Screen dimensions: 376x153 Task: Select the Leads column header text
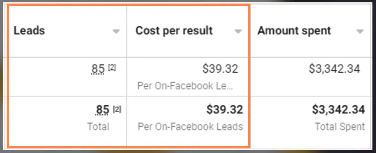tap(29, 30)
